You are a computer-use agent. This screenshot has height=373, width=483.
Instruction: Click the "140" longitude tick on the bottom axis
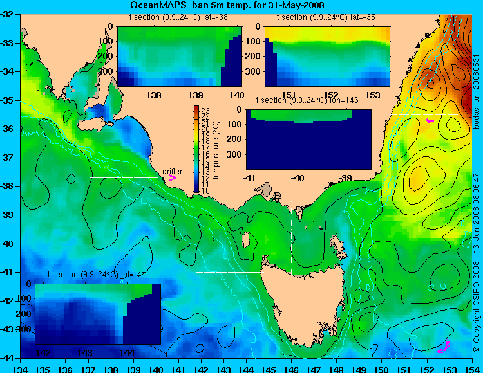(x=156, y=369)
